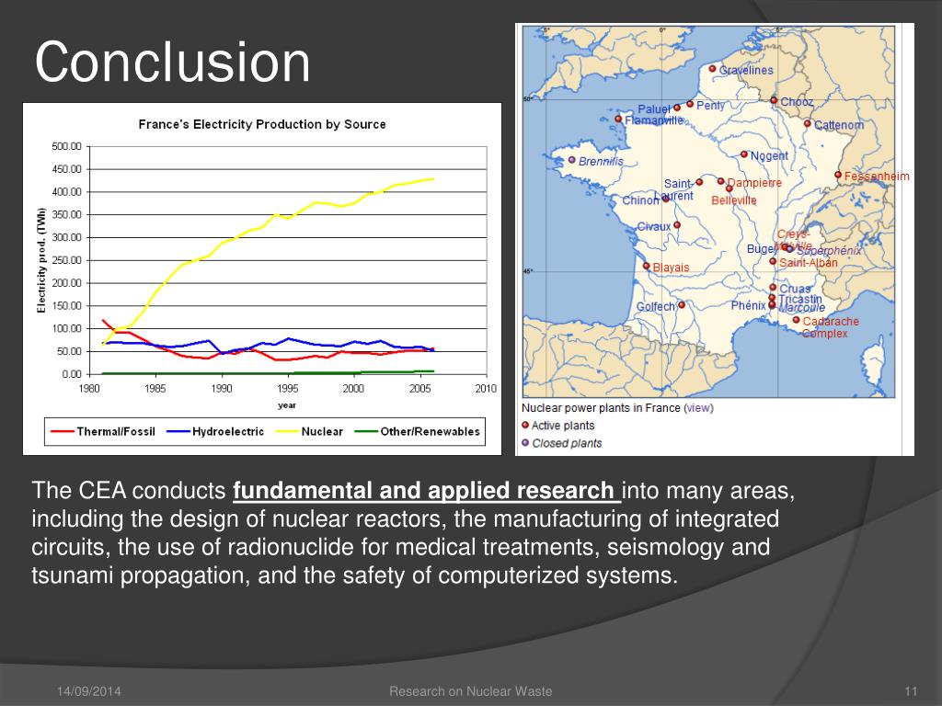
Task: Click the Phénix map label
Action: (x=749, y=305)
